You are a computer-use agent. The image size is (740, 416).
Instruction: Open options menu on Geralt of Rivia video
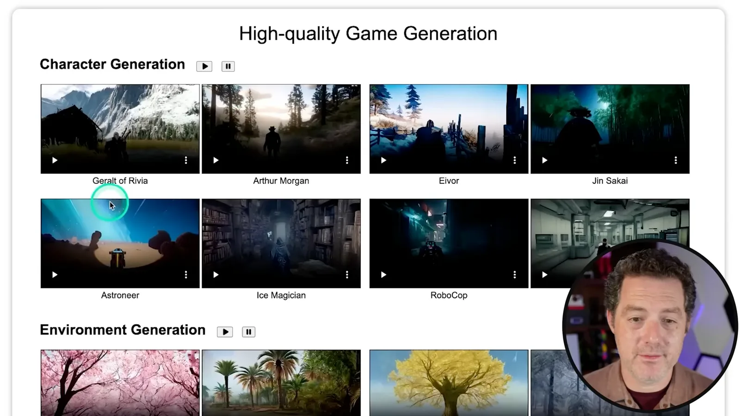(x=186, y=160)
